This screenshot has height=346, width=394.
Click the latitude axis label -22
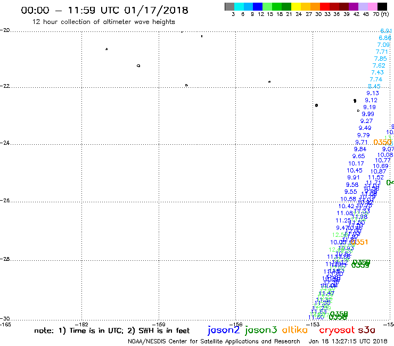pyautogui.click(x=5, y=86)
